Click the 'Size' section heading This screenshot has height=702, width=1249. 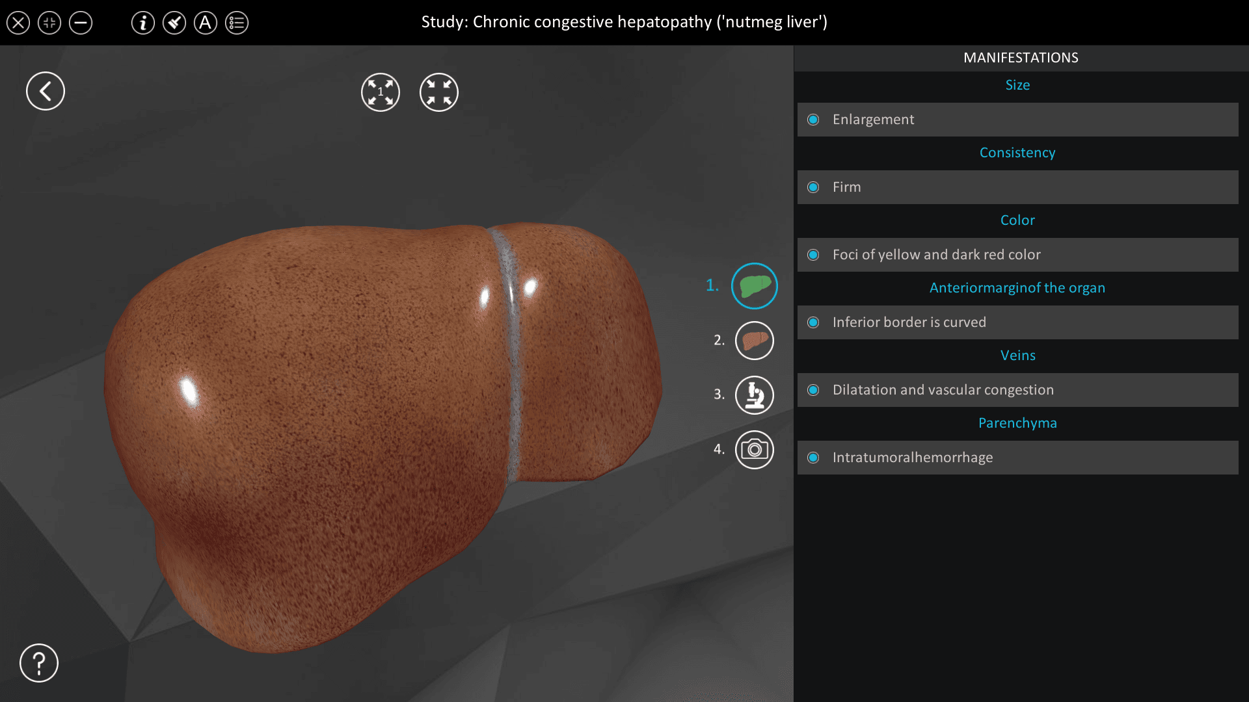point(1017,85)
